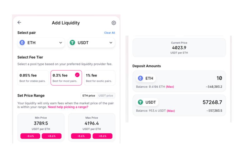Click the ETH icon in Deposit Amounts
This screenshot has width=246, height=154.
pos(140,78)
